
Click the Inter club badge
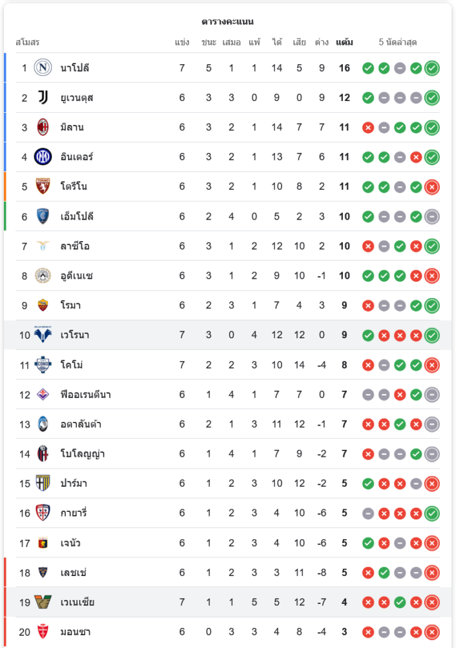coord(43,157)
